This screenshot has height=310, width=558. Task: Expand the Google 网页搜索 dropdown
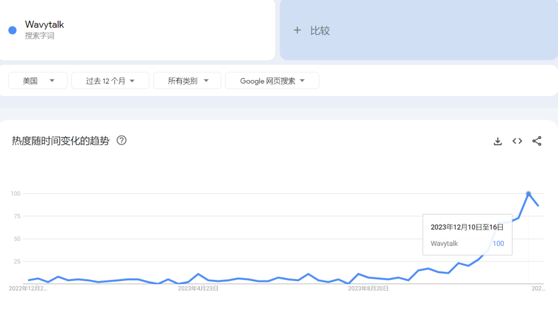272,81
